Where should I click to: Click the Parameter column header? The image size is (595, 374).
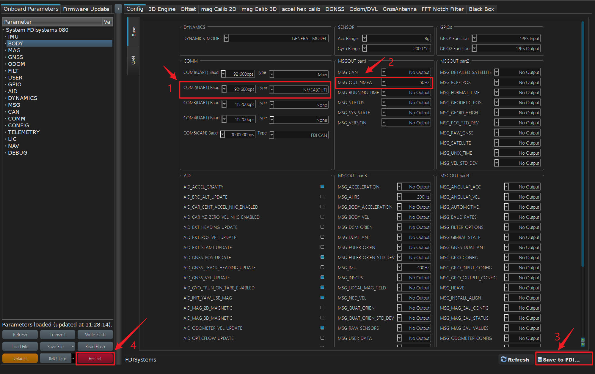[52, 22]
